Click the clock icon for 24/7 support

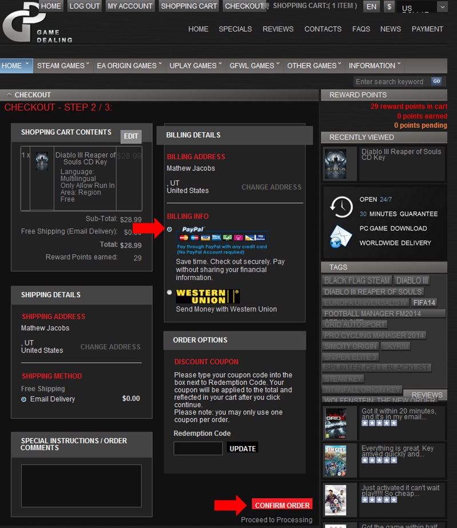(x=341, y=207)
